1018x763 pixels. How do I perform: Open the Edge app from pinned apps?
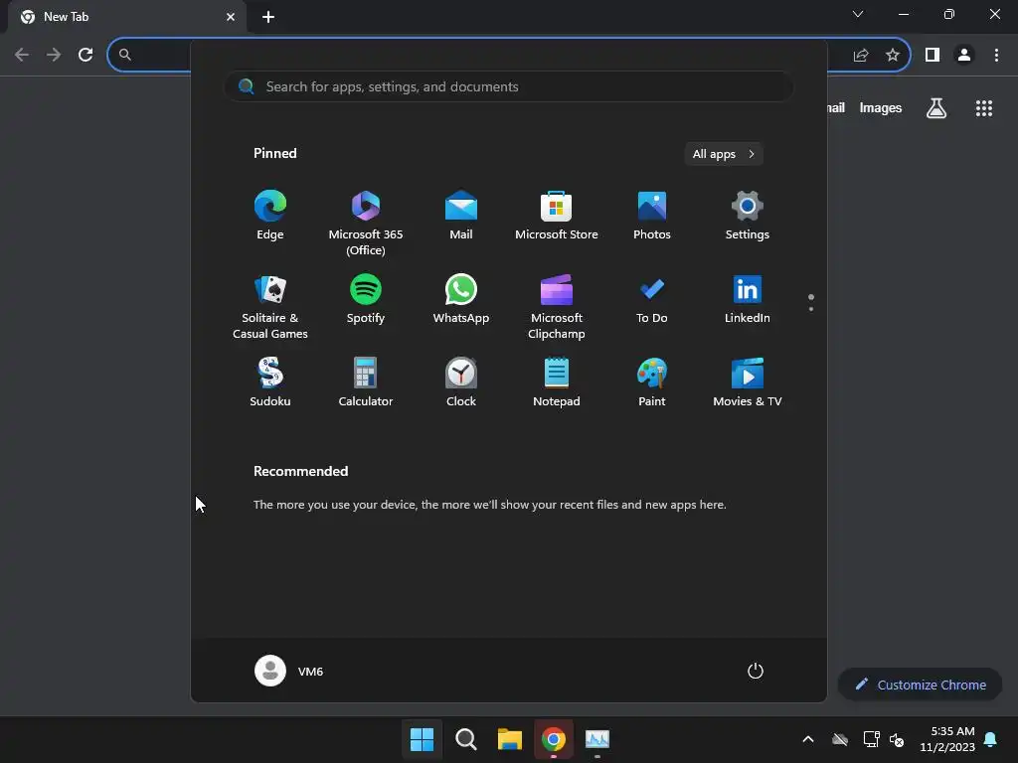[x=270, y=216]
